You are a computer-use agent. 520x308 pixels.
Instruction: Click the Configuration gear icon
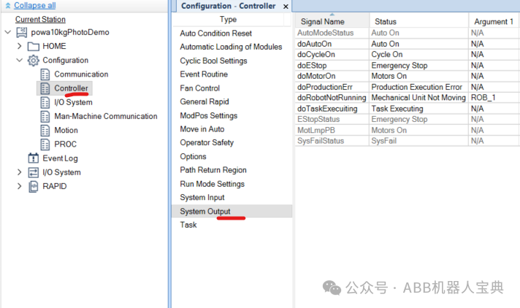[x=33, y=61]
